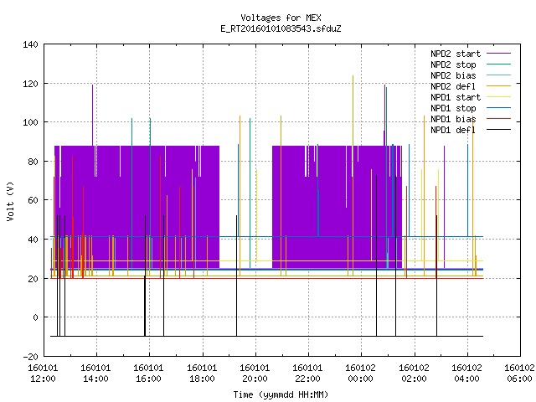Click the NPD1 defl legend label
Viewport: 536px width, 402px height.
453,131
